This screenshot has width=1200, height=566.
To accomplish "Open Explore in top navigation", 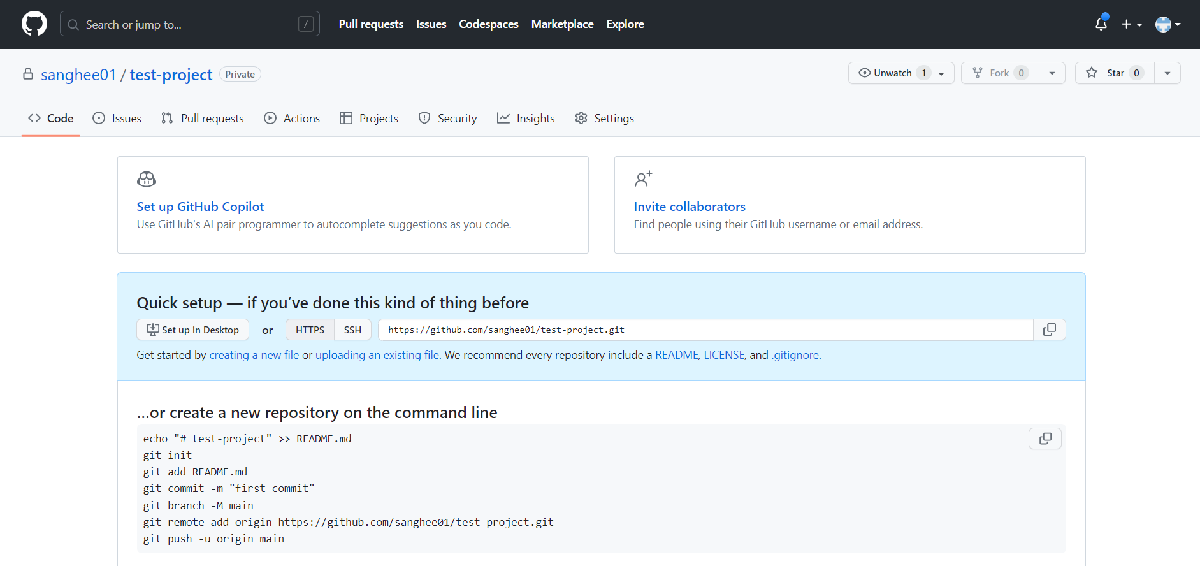I will click(x=625, y=24).
